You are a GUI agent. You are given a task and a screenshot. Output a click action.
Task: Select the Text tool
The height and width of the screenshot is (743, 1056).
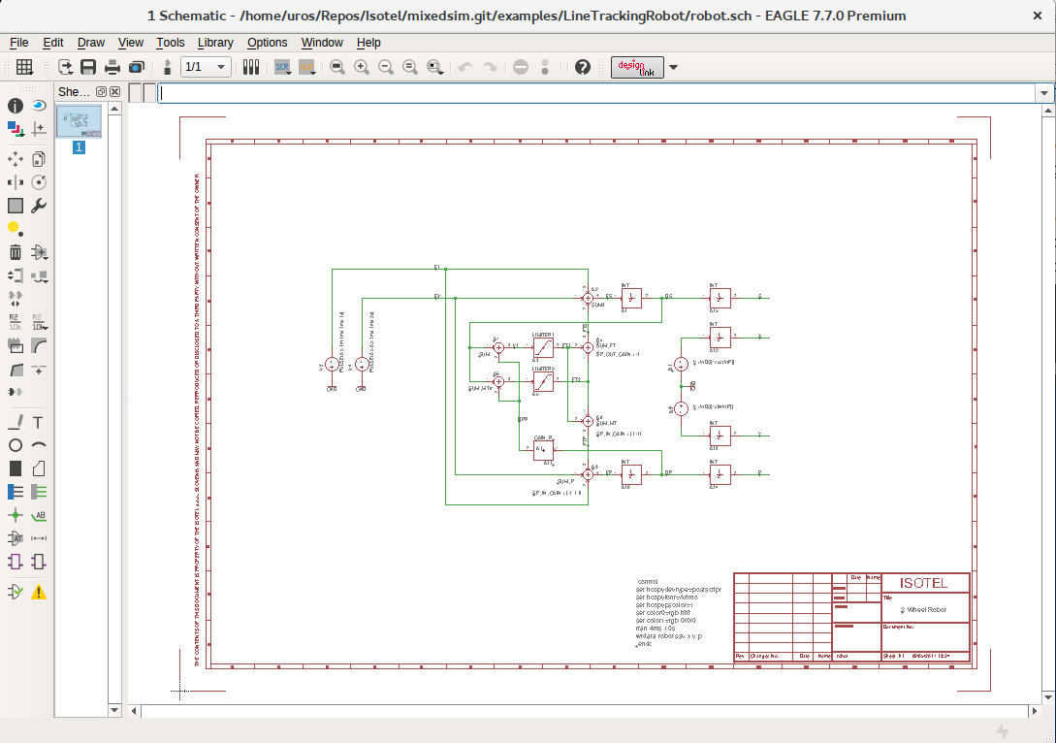pos(39,422)
